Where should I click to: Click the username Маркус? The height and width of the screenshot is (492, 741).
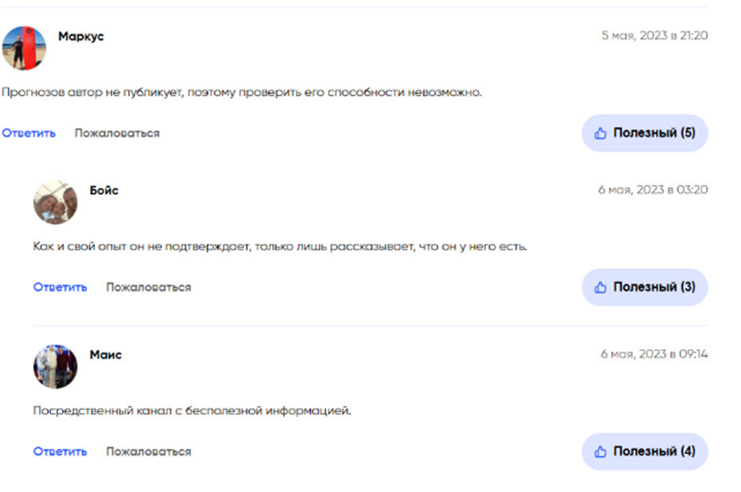pos(81,37)
